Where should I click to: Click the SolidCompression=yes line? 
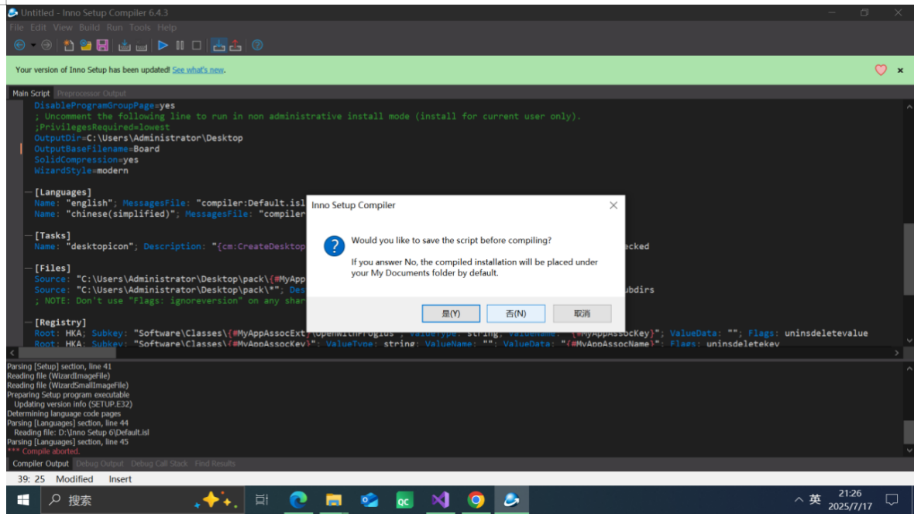(86, 159)
